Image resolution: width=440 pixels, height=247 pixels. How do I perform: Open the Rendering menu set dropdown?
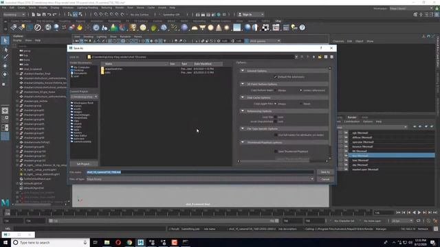[14, 14]
